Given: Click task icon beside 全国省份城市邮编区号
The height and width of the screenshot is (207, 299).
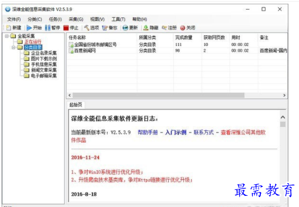Looking at the screenshot, I should [x=71, y=45].
